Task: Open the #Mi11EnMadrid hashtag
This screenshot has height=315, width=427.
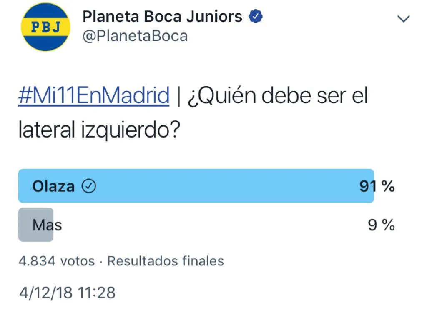Action: click(94, 96)
